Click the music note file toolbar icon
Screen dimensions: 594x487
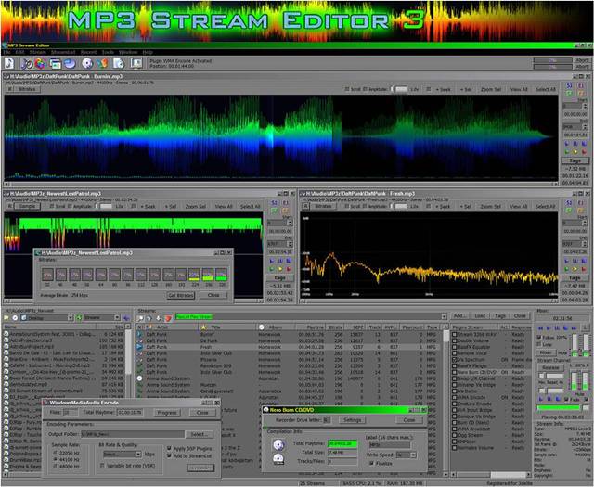(9, 63)
